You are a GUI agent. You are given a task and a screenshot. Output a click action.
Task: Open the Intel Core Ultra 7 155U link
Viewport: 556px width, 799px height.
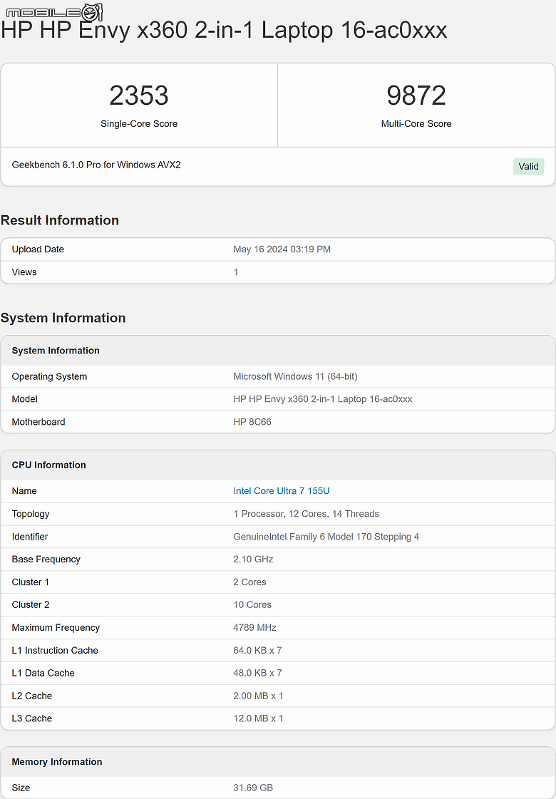tap(282, 490)
